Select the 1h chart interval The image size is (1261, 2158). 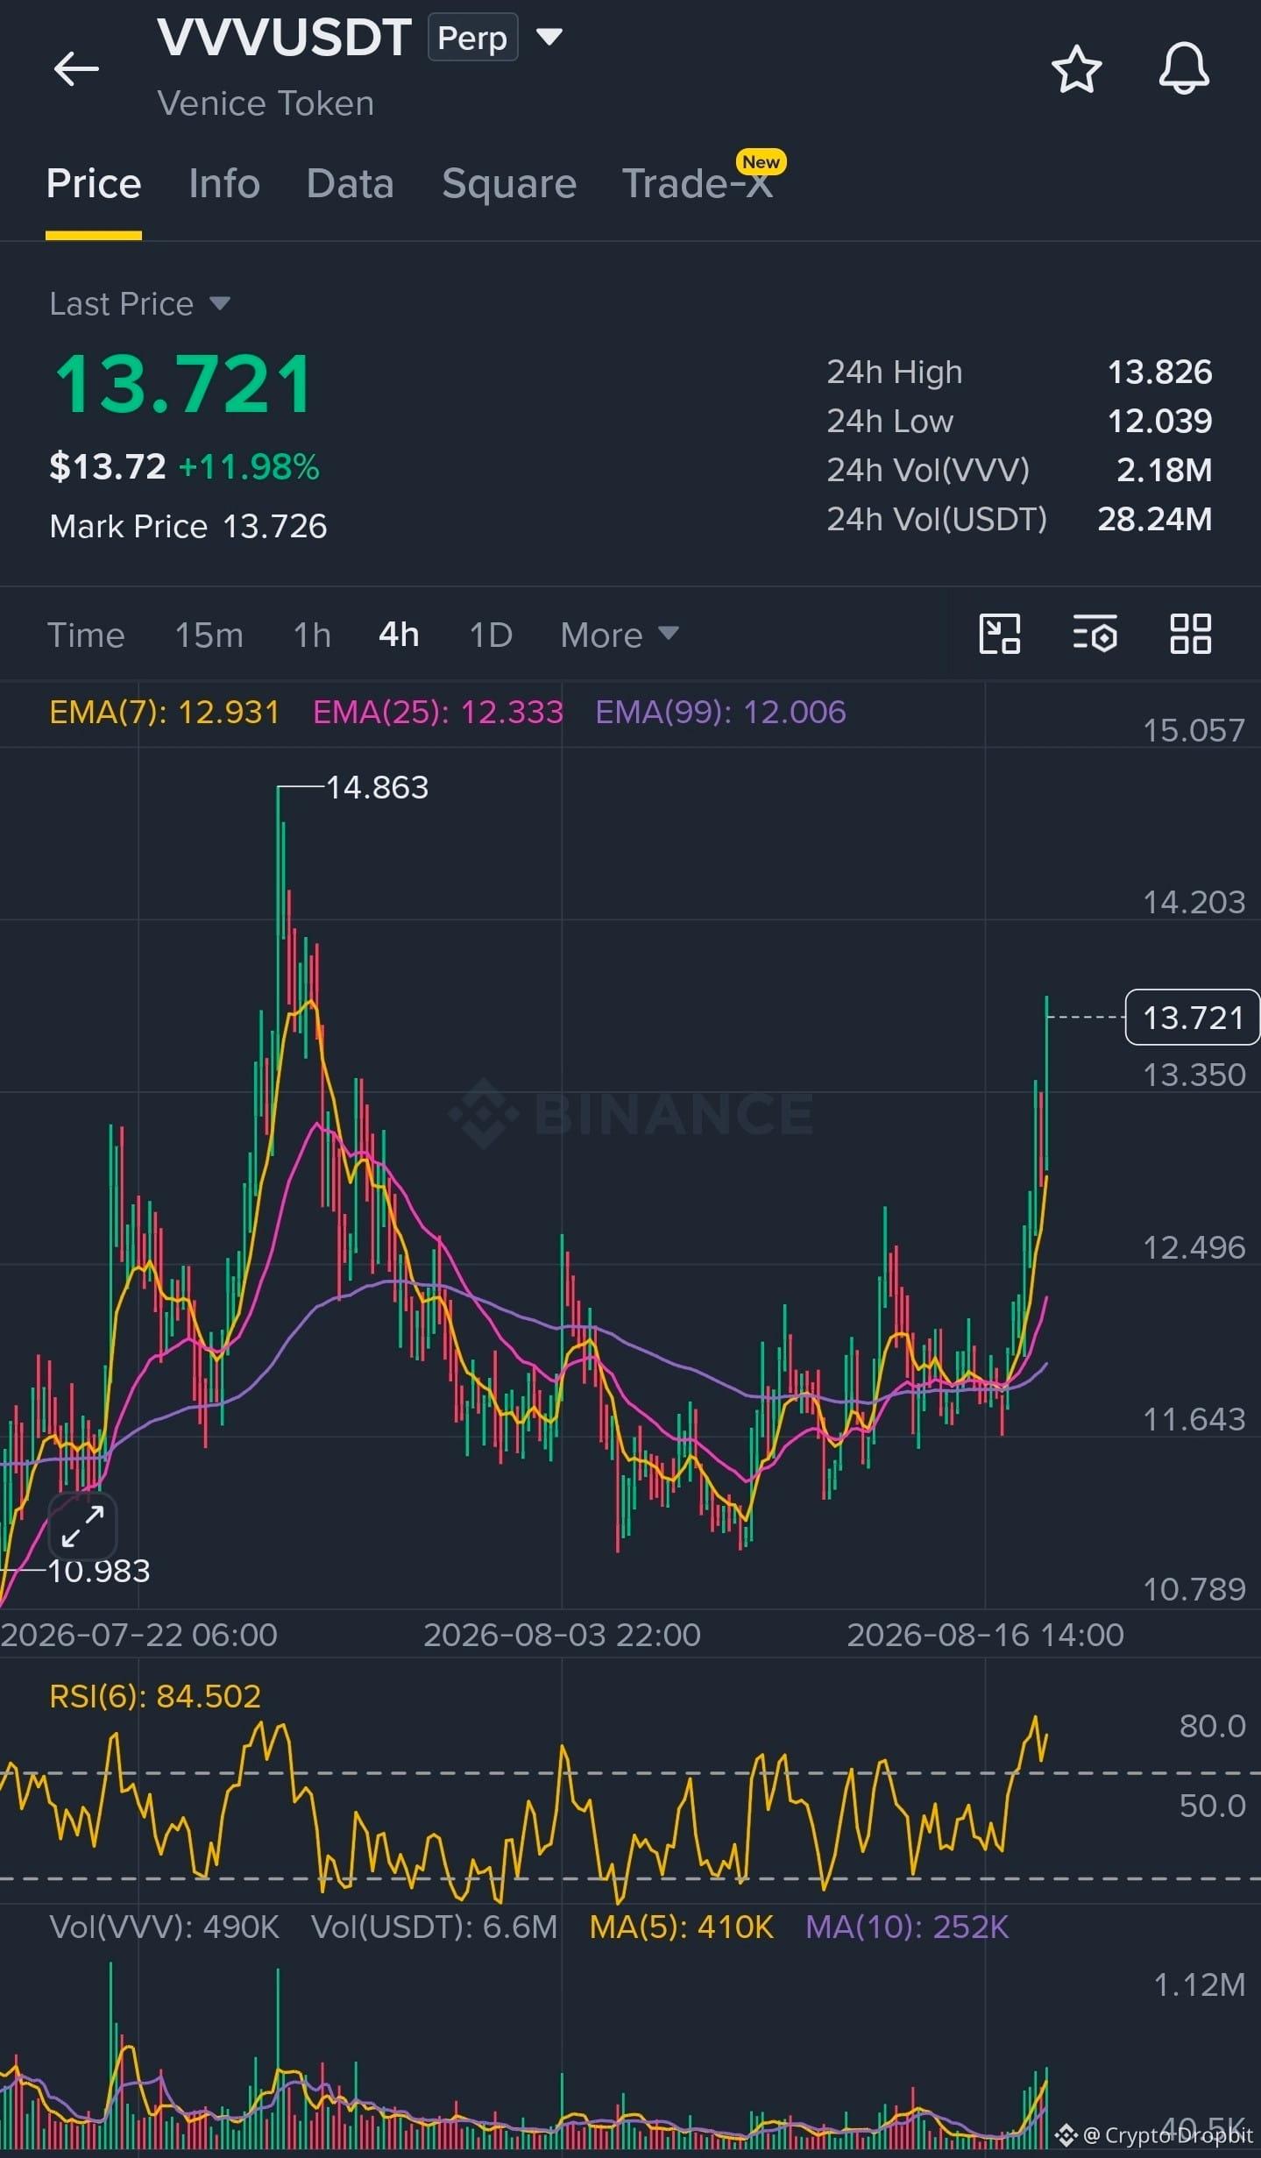[x=312, y=635]
